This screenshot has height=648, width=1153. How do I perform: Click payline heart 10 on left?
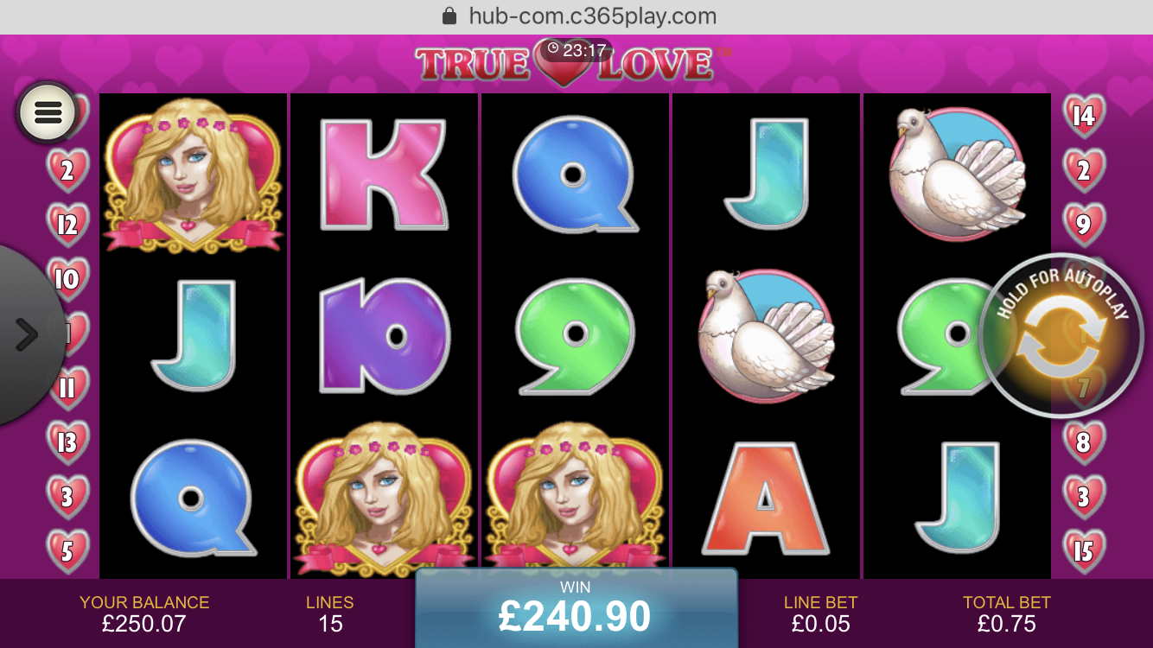pyautogui.click(x=67, y=279)
